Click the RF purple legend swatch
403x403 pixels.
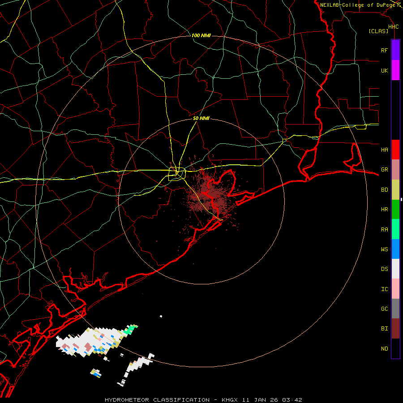[x=395, y=50]
